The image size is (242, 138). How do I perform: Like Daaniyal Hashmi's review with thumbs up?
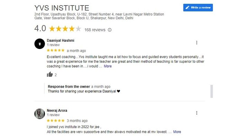pos(50,75)
